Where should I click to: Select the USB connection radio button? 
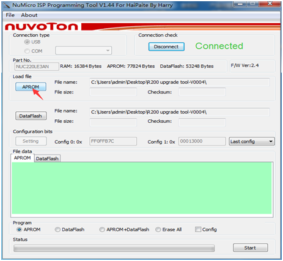click(x=27, y=42)
